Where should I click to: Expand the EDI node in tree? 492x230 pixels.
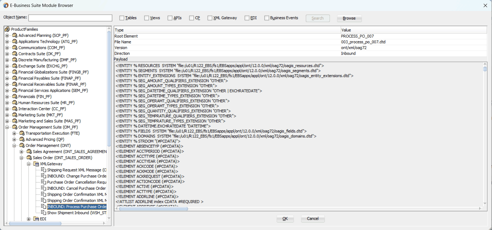[28, 219]
